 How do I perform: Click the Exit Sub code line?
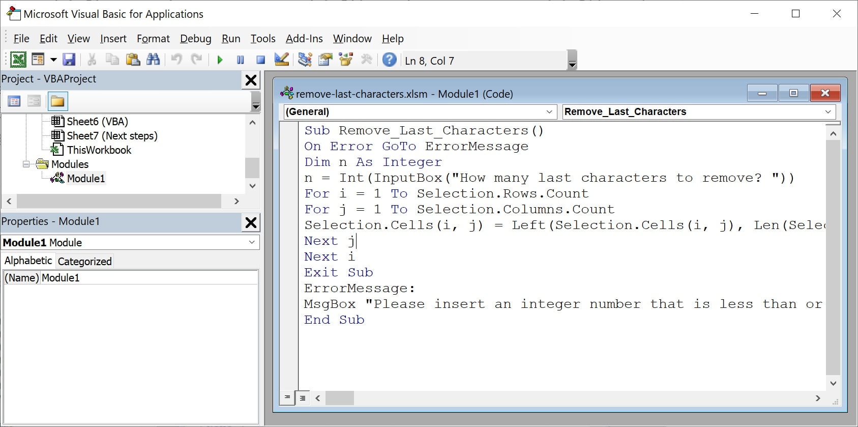click(339, 272)
